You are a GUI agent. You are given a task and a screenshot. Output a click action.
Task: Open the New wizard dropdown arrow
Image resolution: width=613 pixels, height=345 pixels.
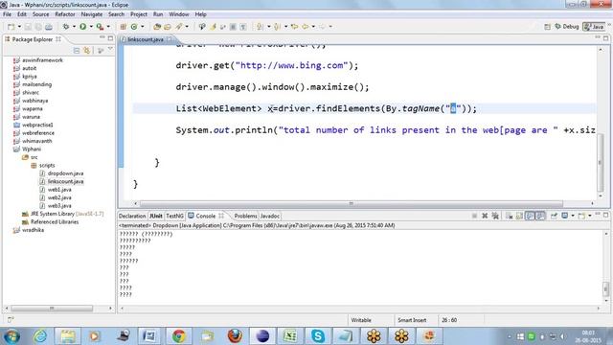point(19,27)
